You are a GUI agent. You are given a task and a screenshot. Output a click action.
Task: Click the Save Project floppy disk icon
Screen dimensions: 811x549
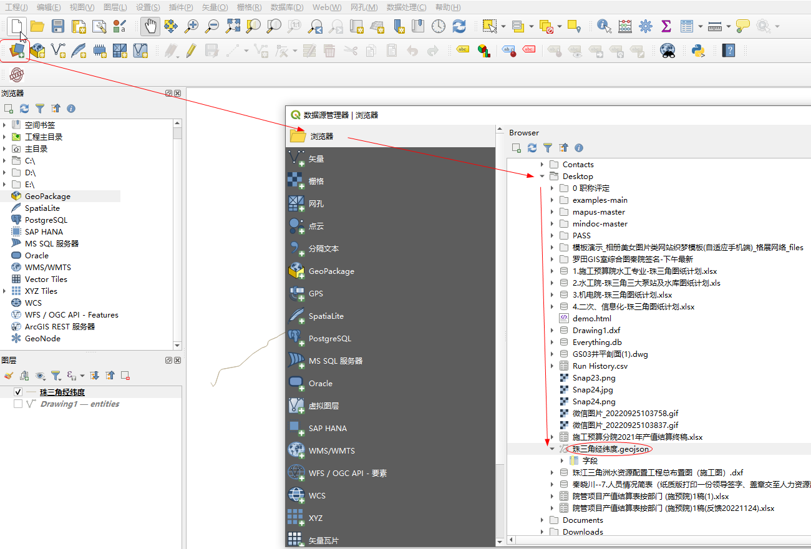point(58,26)
